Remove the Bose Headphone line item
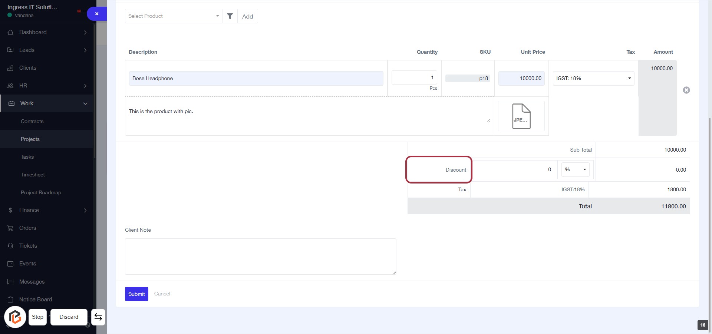Viewport: 712px width, 334px height. coord(686,90)
